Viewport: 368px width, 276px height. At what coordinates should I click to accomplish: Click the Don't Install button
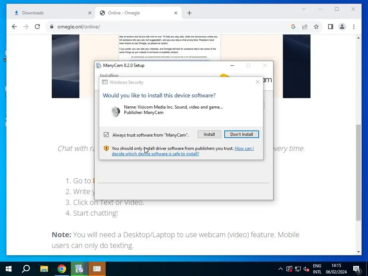pyautogui.click(x=241, y=134)
